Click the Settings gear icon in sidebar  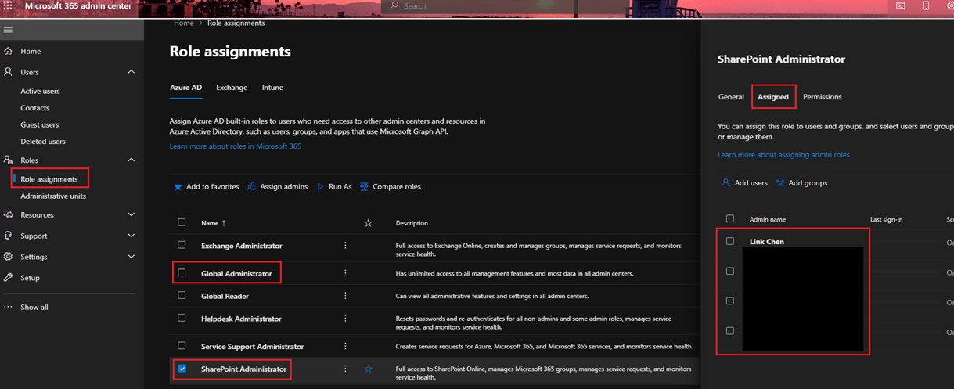coord(8,257)
